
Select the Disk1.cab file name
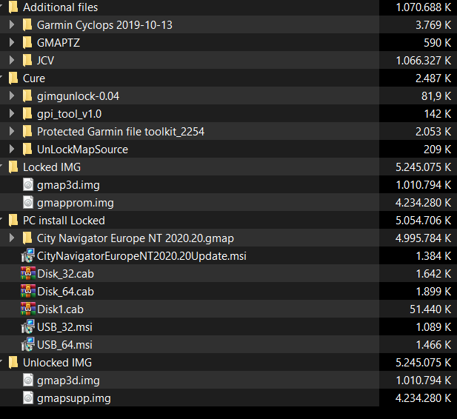click(x=60, y=309)
